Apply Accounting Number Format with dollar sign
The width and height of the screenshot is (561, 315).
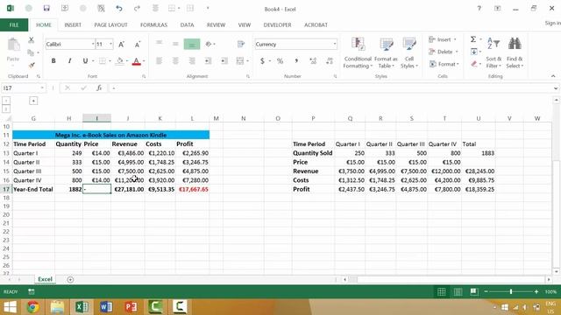click(262, 61)
